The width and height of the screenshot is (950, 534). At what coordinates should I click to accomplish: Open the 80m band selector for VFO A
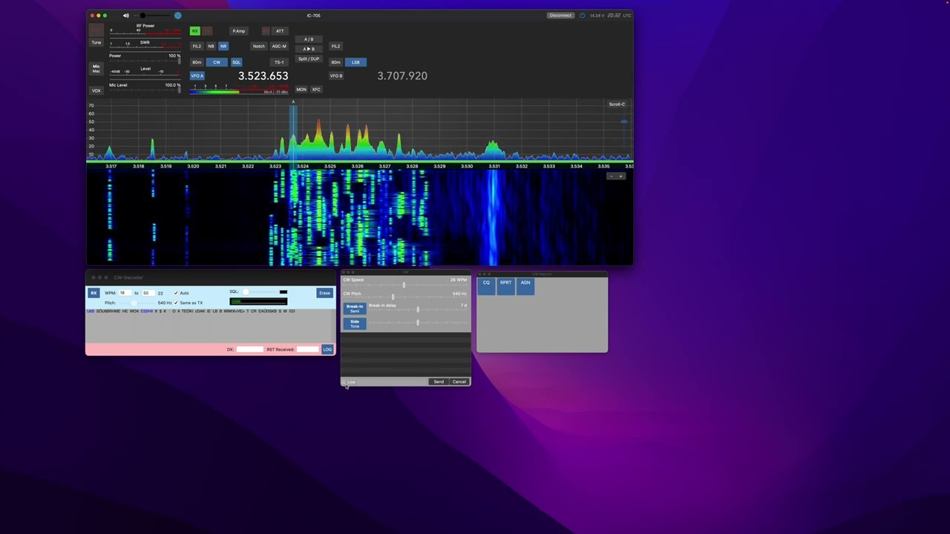[x=197, y=62]
